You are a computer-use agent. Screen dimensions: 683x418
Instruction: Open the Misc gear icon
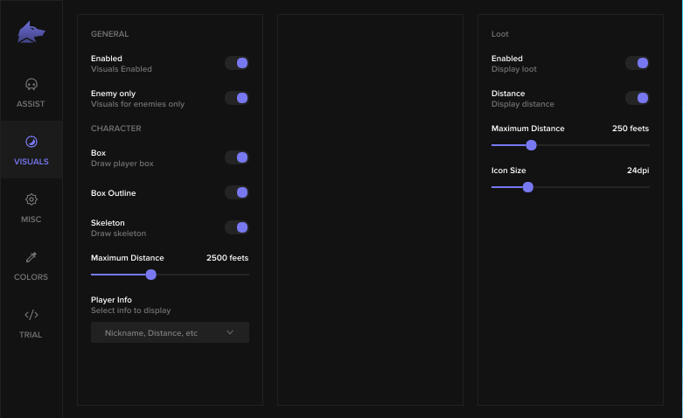(x=31, y=199)
